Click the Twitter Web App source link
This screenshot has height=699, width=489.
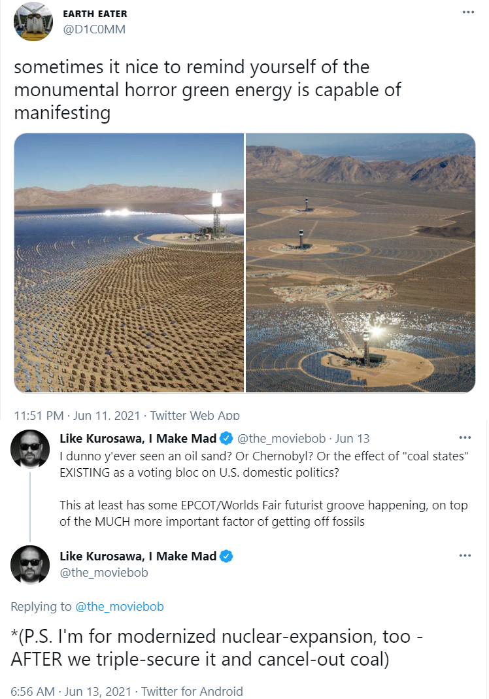(x=195, y=415)
